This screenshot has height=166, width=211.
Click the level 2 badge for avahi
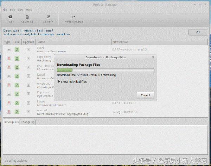(x=17, y=49)
